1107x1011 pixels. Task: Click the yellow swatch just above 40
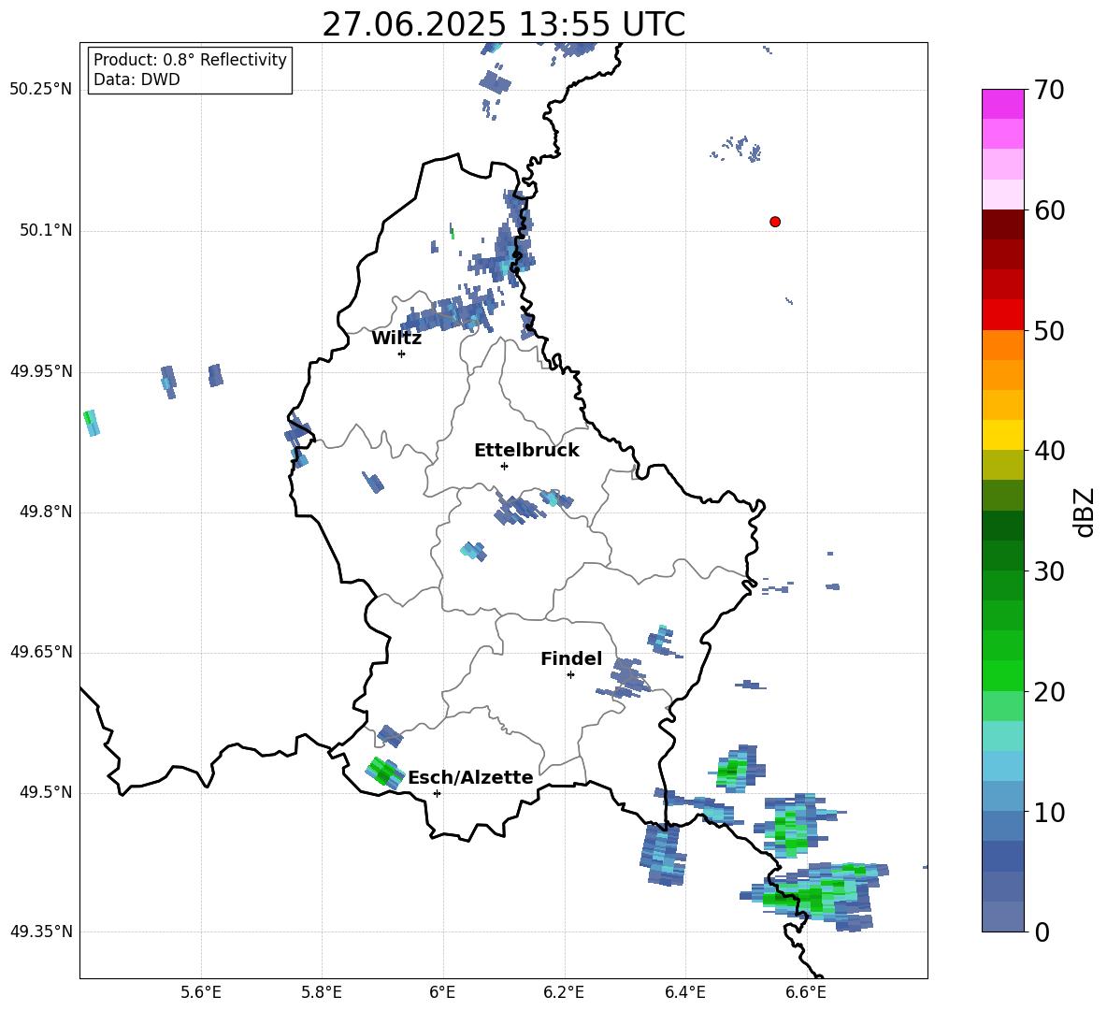pos(1002,435)
